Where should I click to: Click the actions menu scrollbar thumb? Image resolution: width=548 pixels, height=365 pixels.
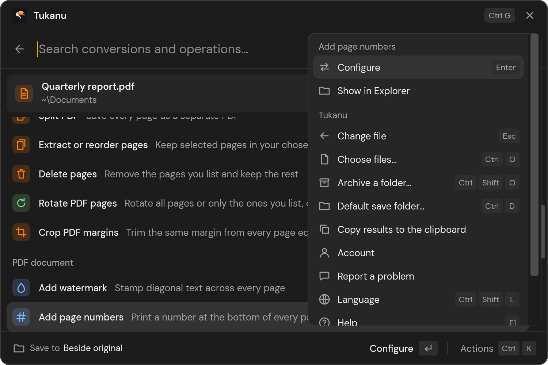click(534, 155)
